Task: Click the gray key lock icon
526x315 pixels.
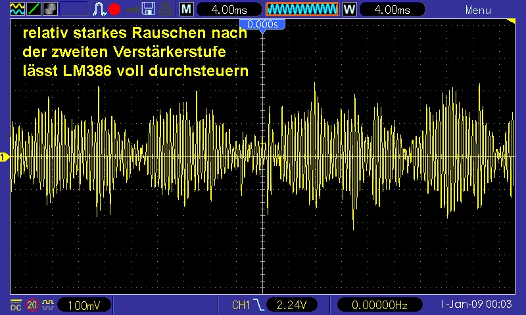Action: tap(133, 10)
